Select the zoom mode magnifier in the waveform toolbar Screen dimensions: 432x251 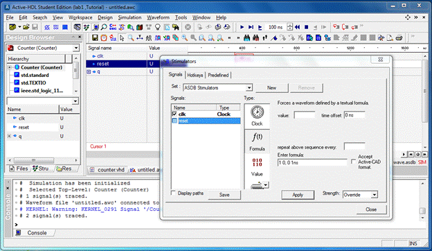click(131, 37)
